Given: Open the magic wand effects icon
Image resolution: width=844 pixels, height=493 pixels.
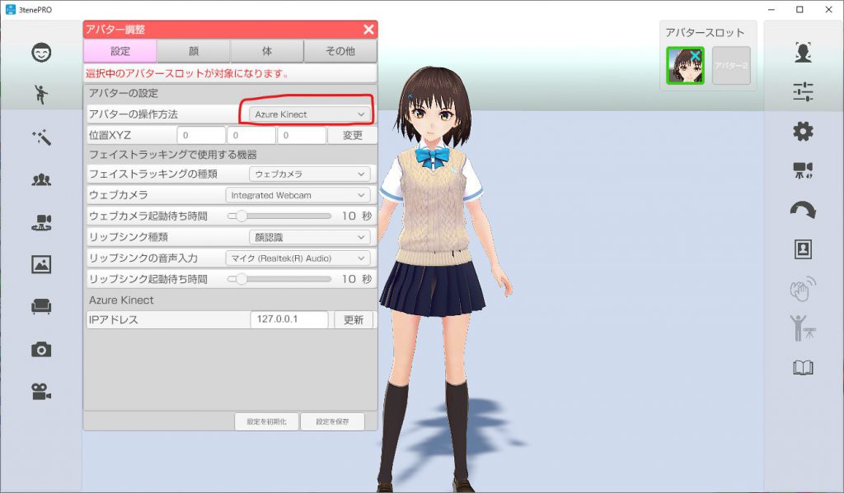Looking at the screenshot, I should coord(41,137).
